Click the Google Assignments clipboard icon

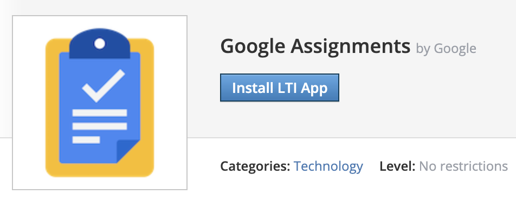pyautogui.click(x=100, y=102)
